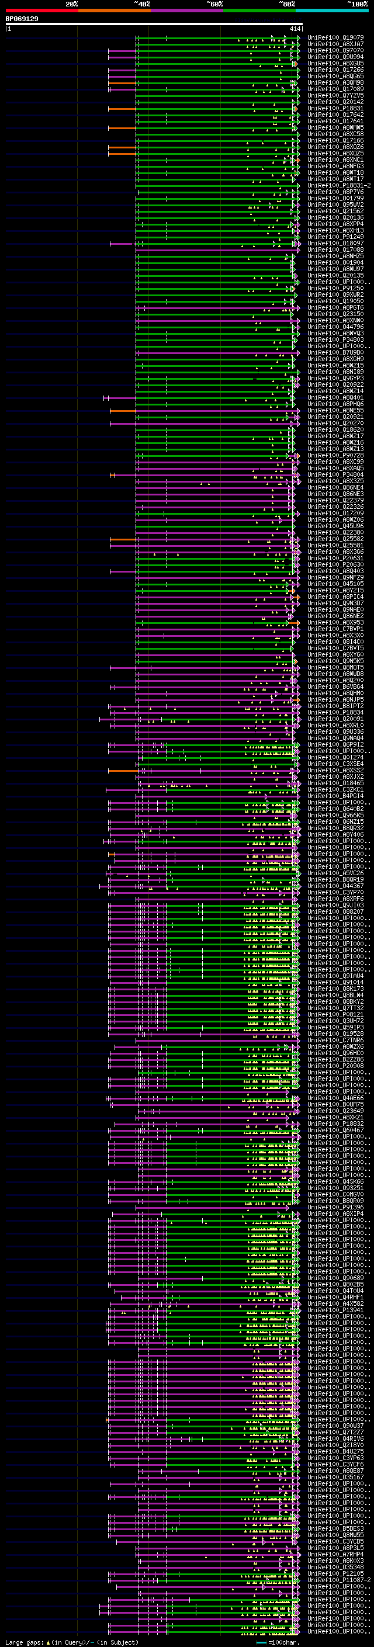The width and height of the screenshot is (374, 1647).
Task: Select subject label UniRef100_P34804
Action: [x=335, y=474]
